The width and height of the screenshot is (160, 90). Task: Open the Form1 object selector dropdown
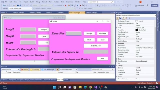136,15
